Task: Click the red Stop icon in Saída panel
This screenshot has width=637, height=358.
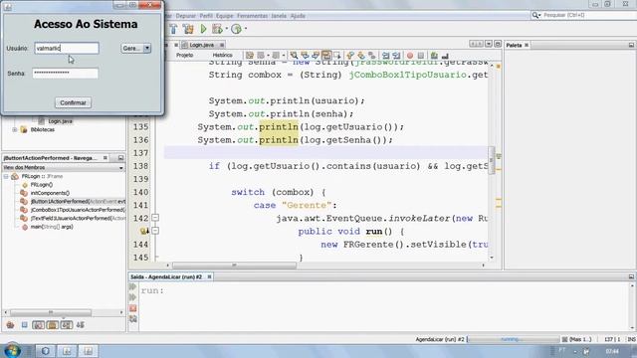Action: click(132, 308)
